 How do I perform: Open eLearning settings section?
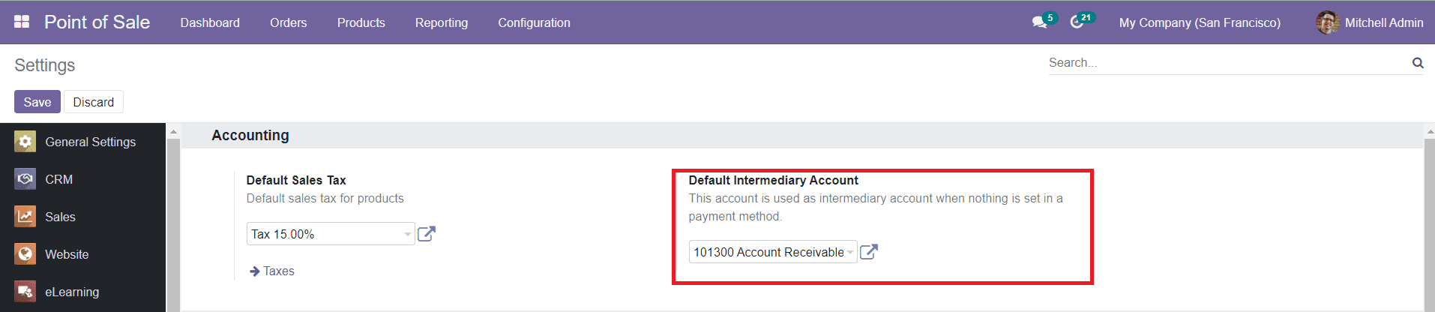(x=71, y=292)
